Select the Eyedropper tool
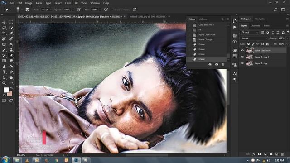290x163 pixels. tap(11, 33)
